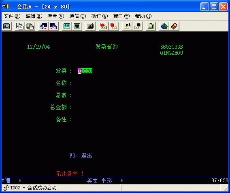Open the display setup toolbar icon
This screenshot has height=193, width=230.
(x=67, y=26)
